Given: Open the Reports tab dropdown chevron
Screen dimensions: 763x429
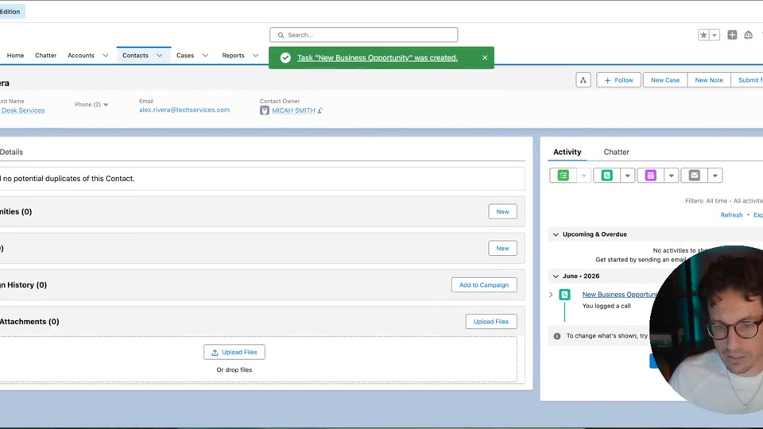Looking at the screenshot, I should [255, 56].
